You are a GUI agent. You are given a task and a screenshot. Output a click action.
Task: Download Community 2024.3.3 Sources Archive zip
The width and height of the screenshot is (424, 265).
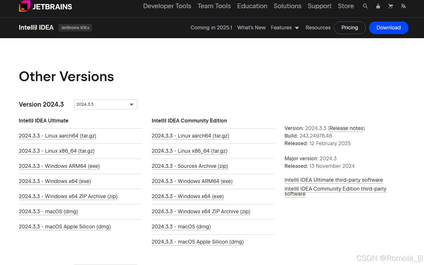[x=190, y=166]
